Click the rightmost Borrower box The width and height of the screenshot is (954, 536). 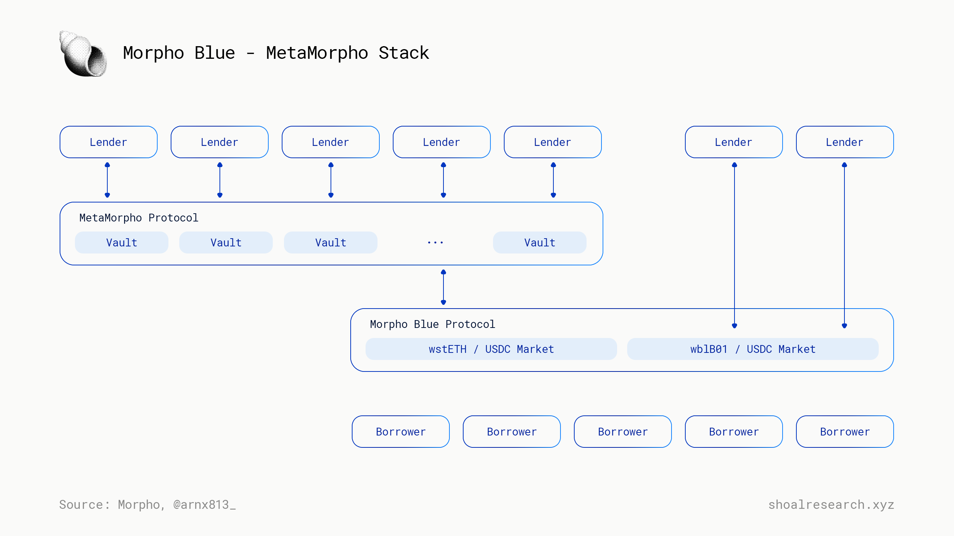[845, 432]
